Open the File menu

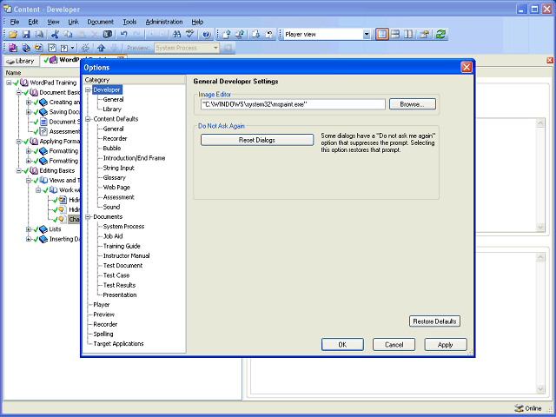click(x=15, y=22)
